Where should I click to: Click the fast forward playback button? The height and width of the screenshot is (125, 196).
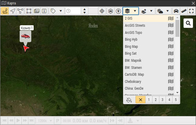click(25, 121)
